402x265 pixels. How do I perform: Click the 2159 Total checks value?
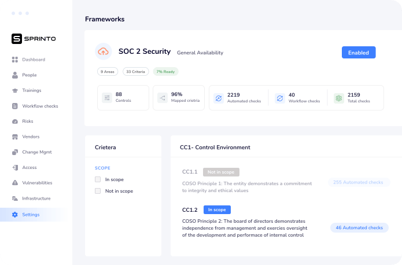tap(354, 95)
